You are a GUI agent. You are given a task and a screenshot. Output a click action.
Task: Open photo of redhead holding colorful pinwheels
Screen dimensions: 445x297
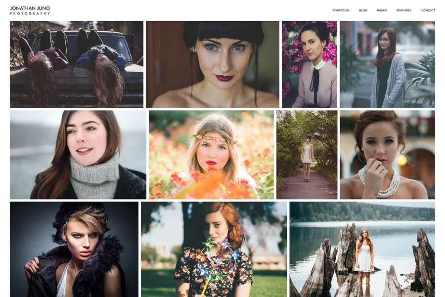214,249
